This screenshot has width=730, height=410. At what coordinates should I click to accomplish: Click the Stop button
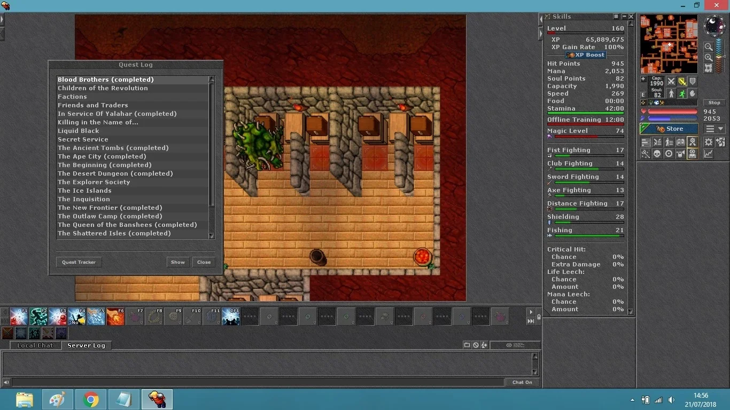[x=715, y=102]
